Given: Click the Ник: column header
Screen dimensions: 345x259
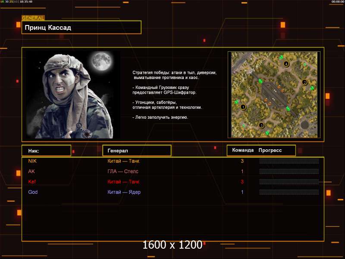Looking at the screenshot, I should pos(46,151).
